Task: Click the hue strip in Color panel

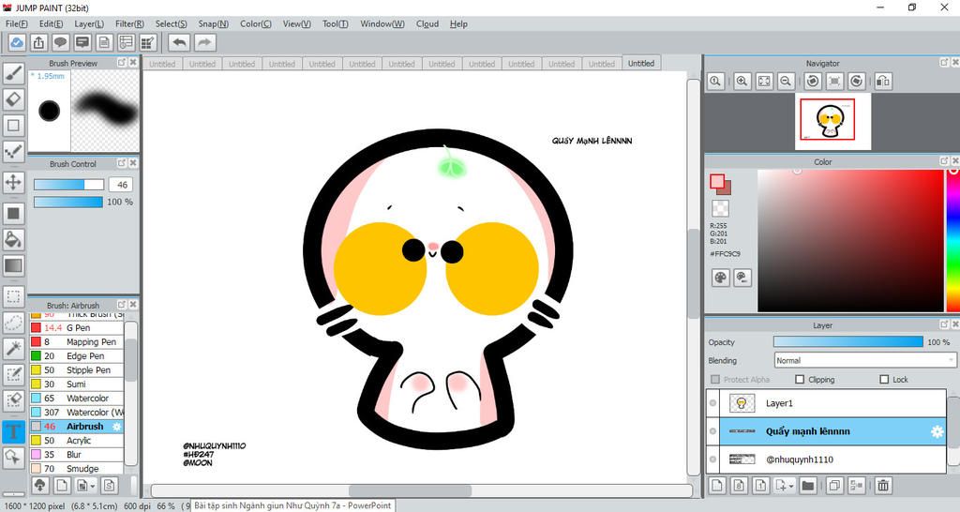Action: pyautogui.click(x=953, y=241)
